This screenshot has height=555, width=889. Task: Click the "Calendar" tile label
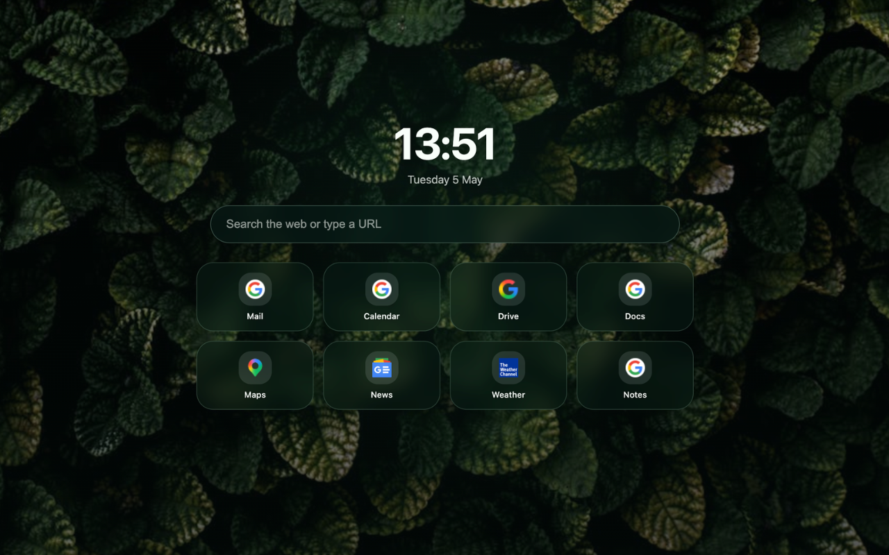[x=381, y=316]
